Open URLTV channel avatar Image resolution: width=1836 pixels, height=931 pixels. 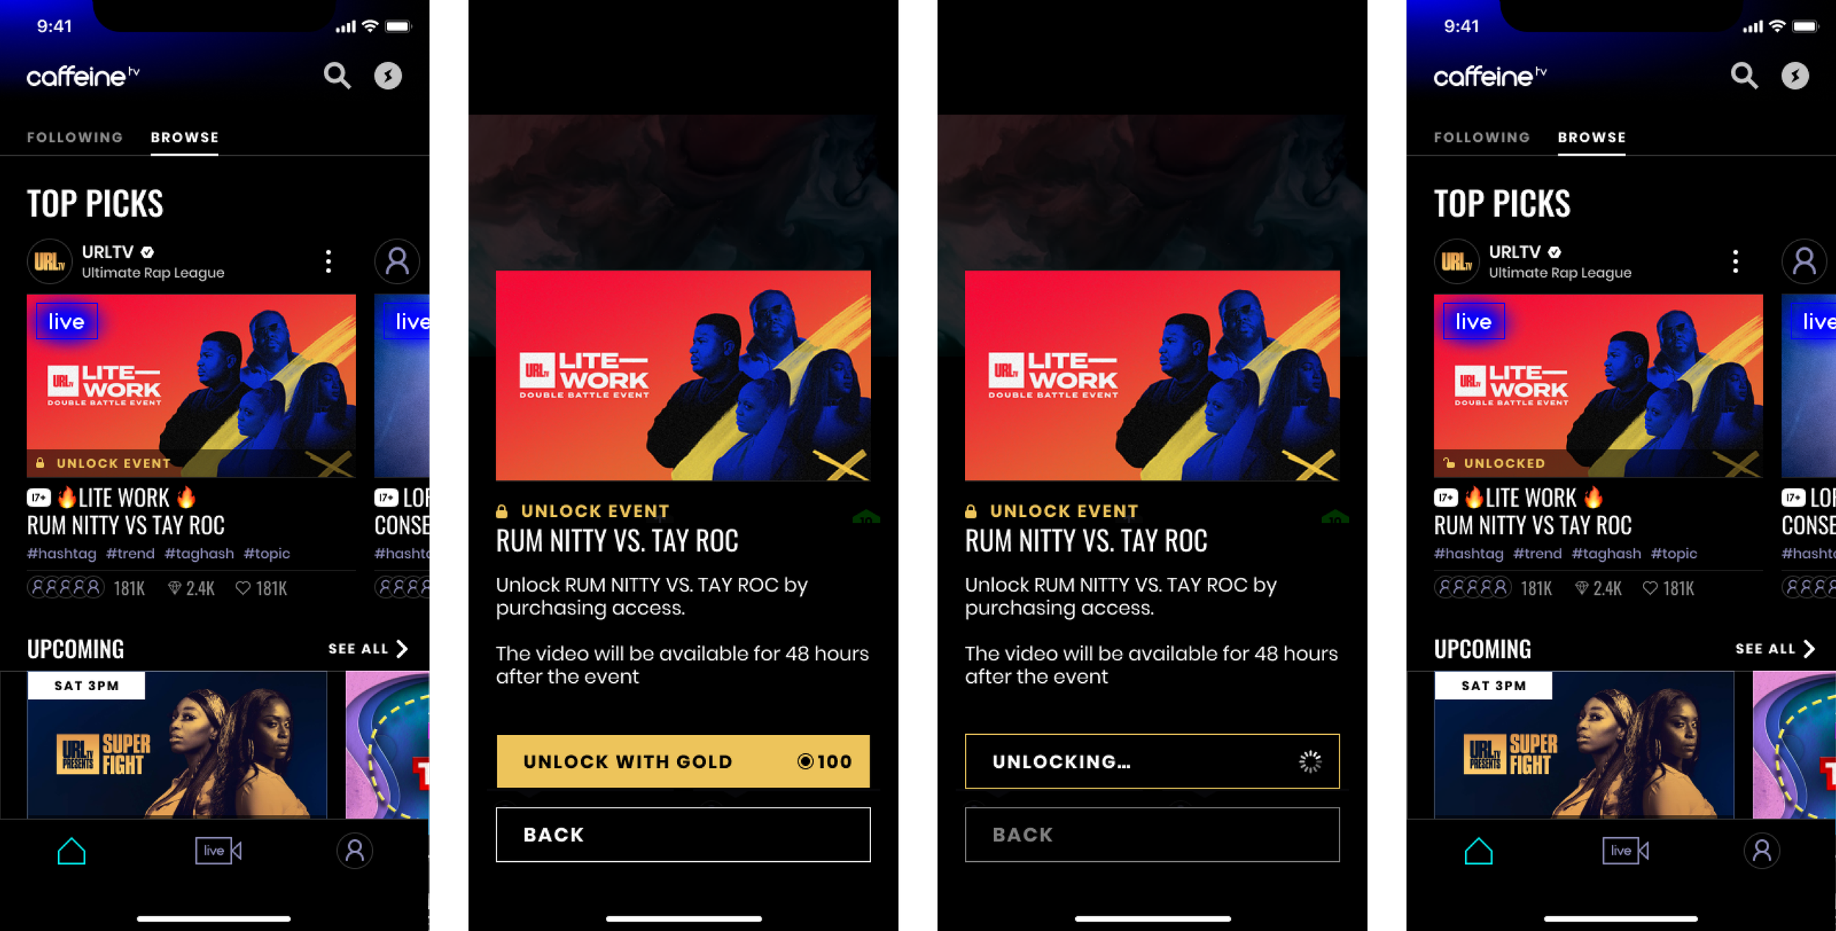(x=49, y=261)
